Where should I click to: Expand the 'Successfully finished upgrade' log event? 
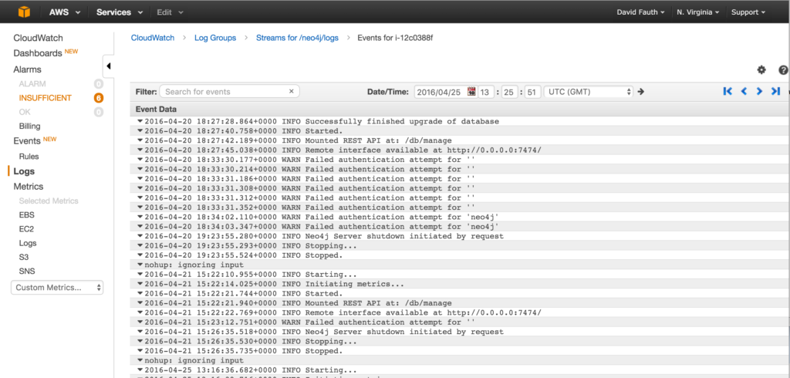[x=140, y=121]
